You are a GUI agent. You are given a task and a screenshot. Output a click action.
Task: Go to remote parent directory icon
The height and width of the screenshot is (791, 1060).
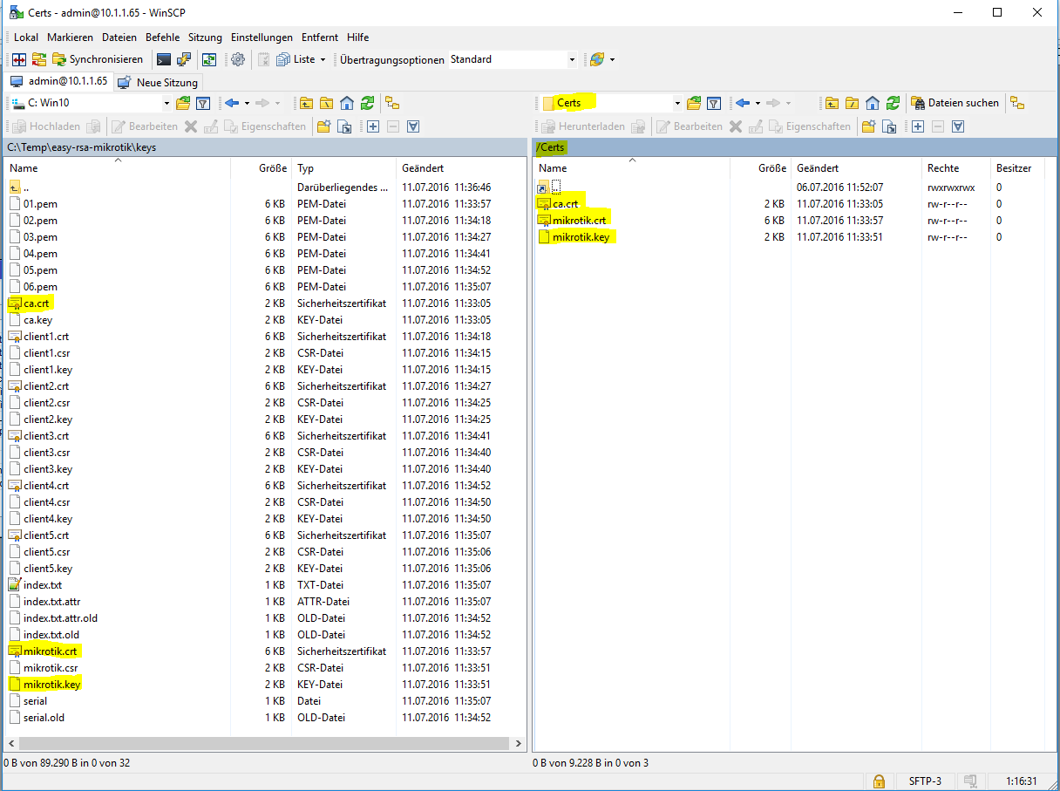832,103
